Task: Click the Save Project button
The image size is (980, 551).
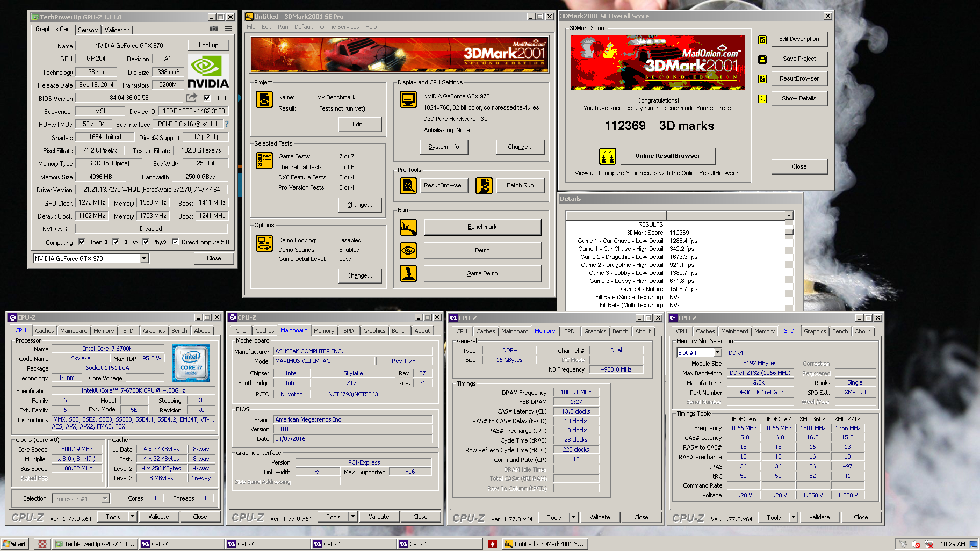Action: click(799, 59)
